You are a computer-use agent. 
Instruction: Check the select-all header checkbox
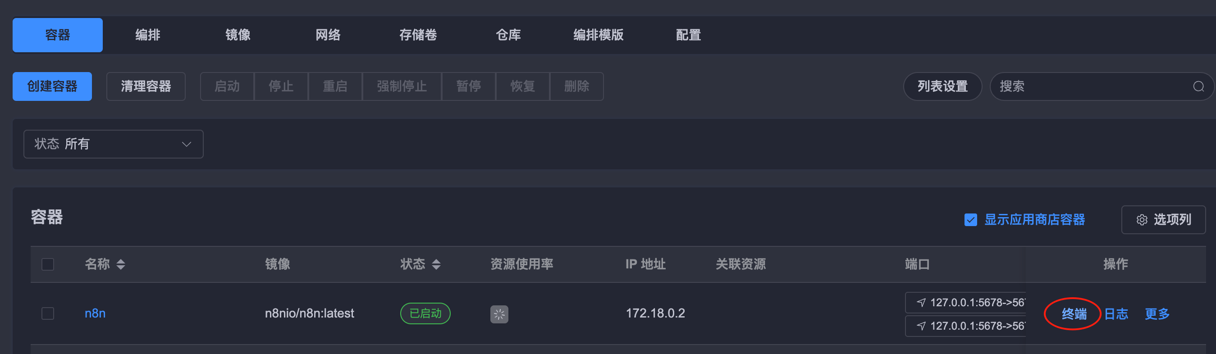tap(48, 264)
